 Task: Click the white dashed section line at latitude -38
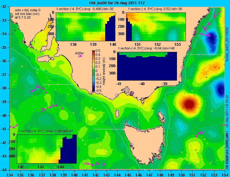coord(59,84)
